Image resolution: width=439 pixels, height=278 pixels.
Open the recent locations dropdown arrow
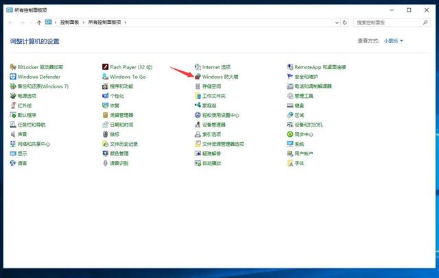coord(31,23)
